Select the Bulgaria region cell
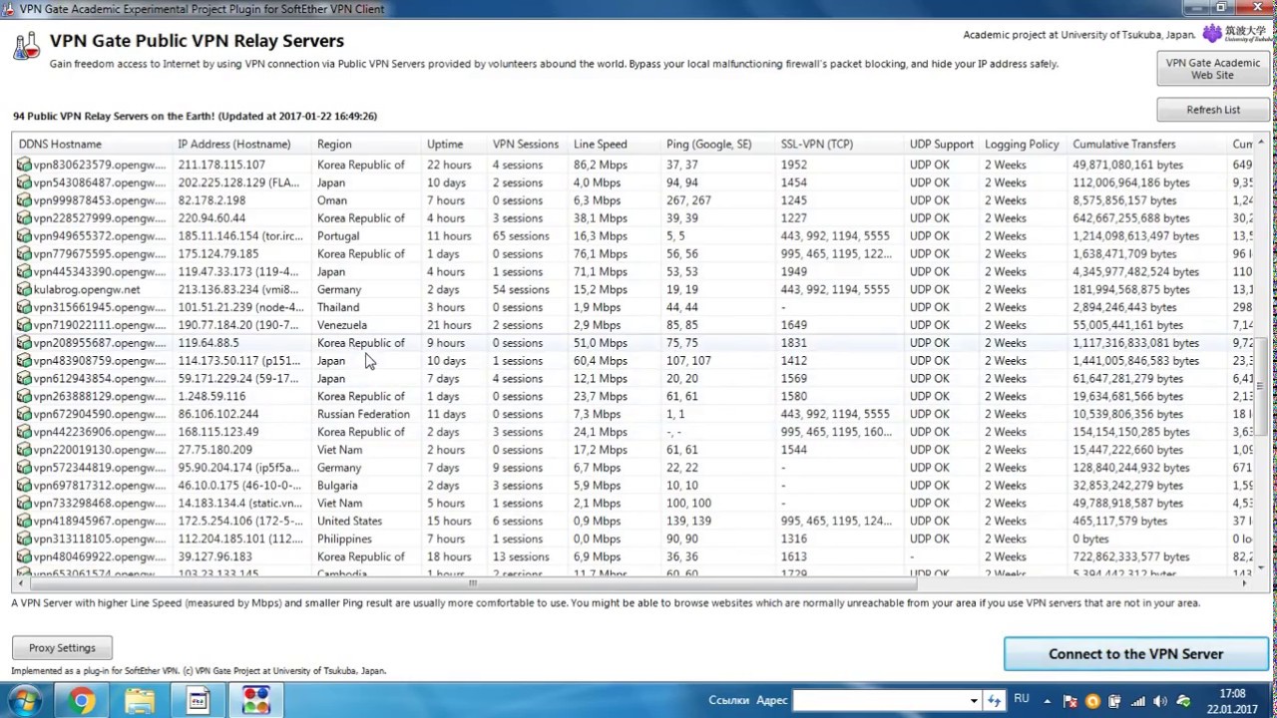 coord(338,486)
